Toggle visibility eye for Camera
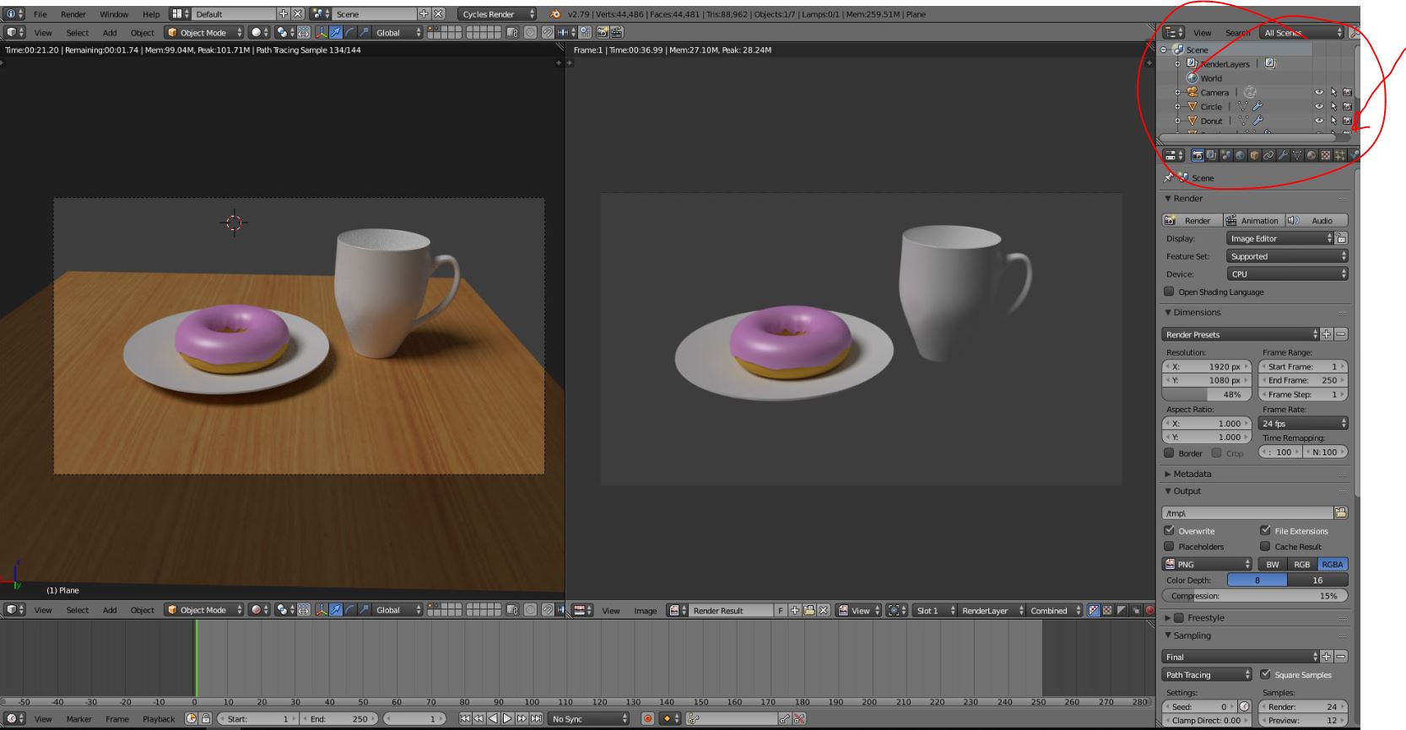This screenshot has height=730, width=1406. [1319, 93]
